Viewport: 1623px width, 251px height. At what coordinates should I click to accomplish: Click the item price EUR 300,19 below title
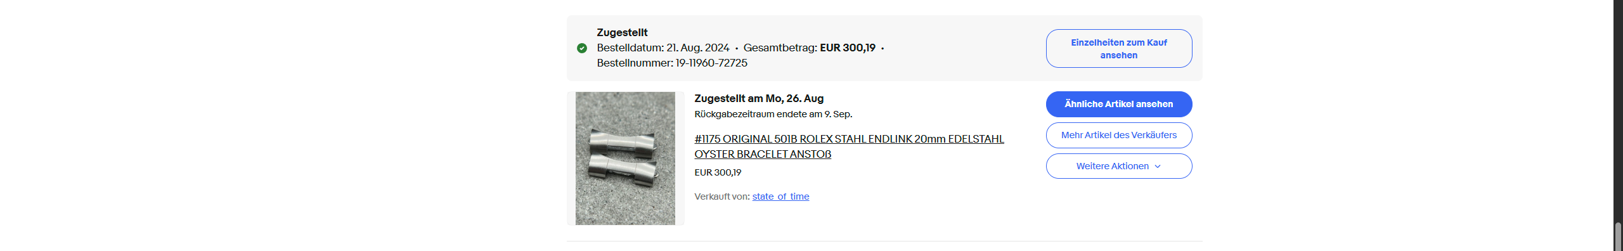[x=718, y=172]
